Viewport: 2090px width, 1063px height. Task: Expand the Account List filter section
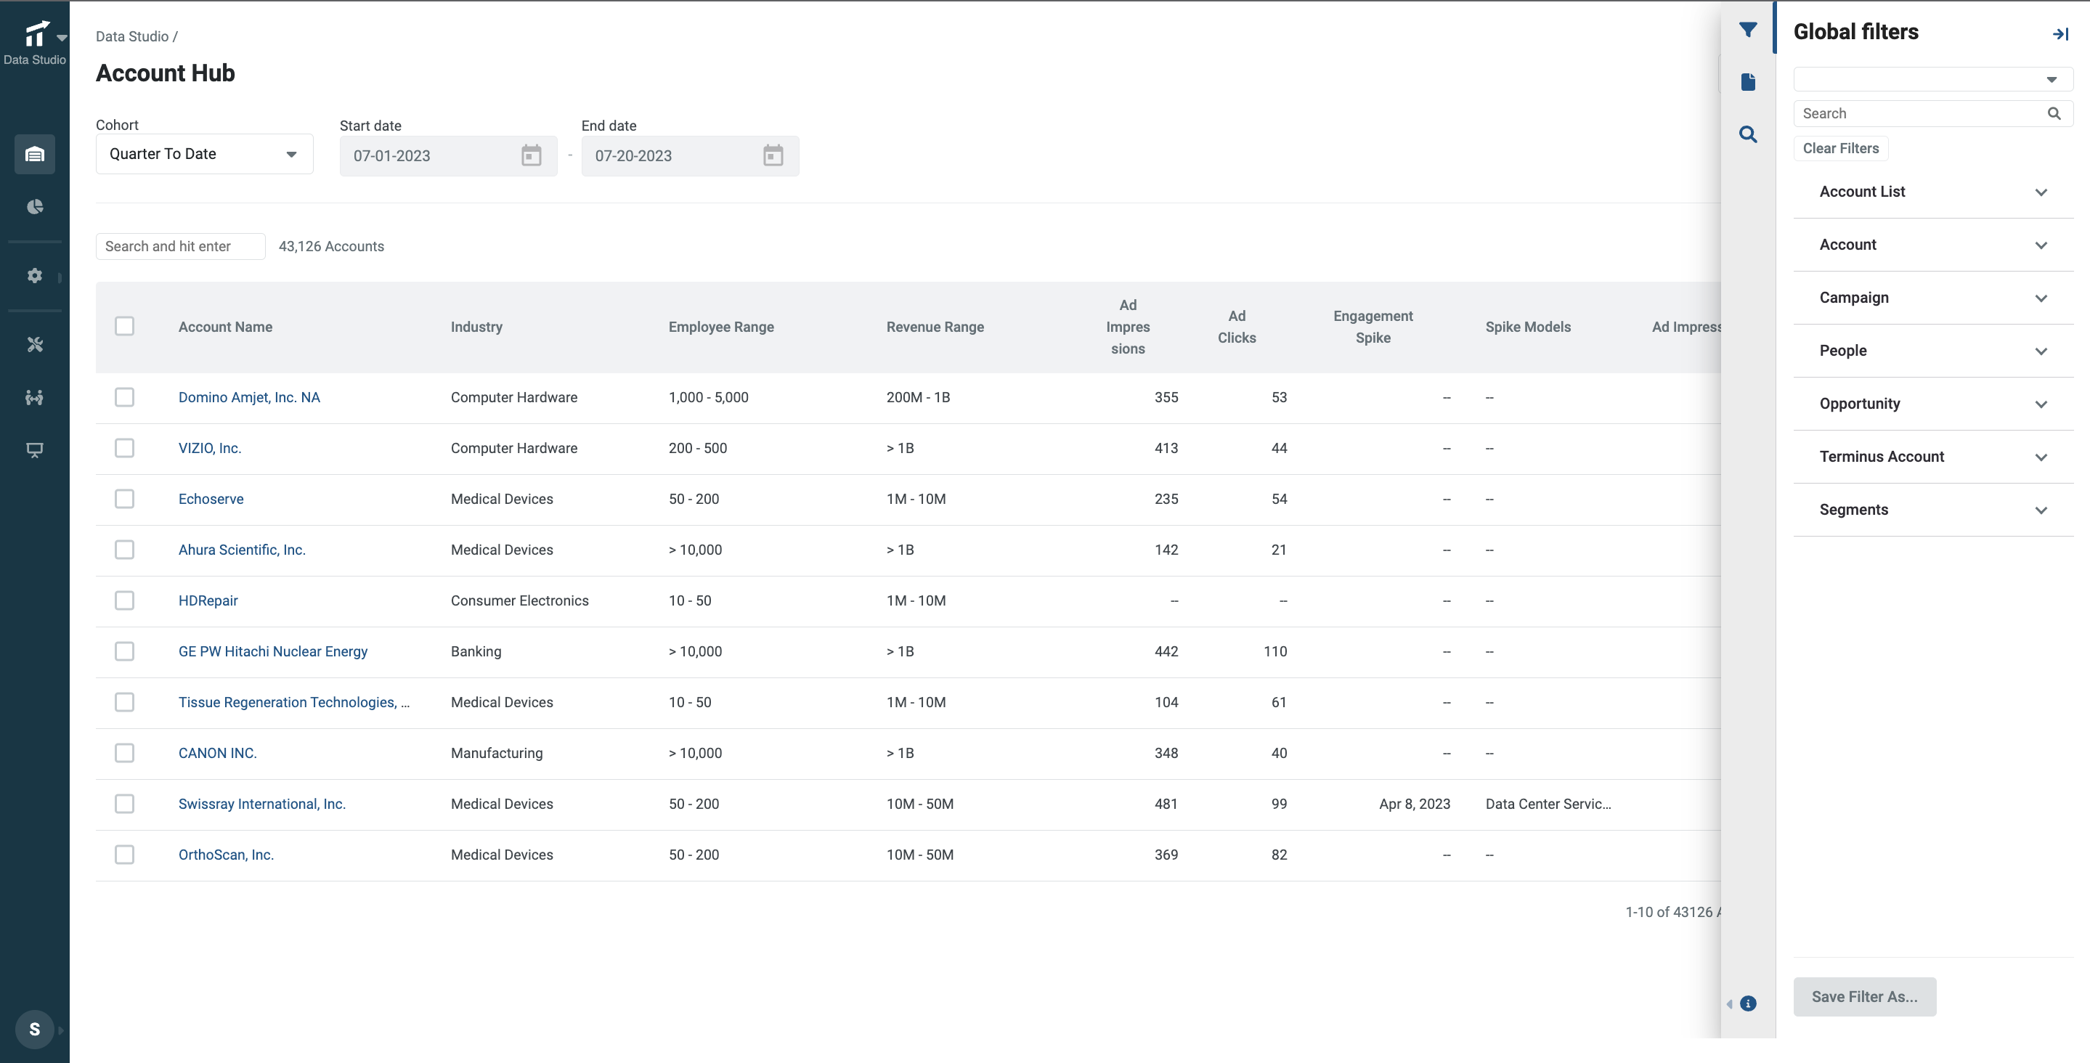1932,192
